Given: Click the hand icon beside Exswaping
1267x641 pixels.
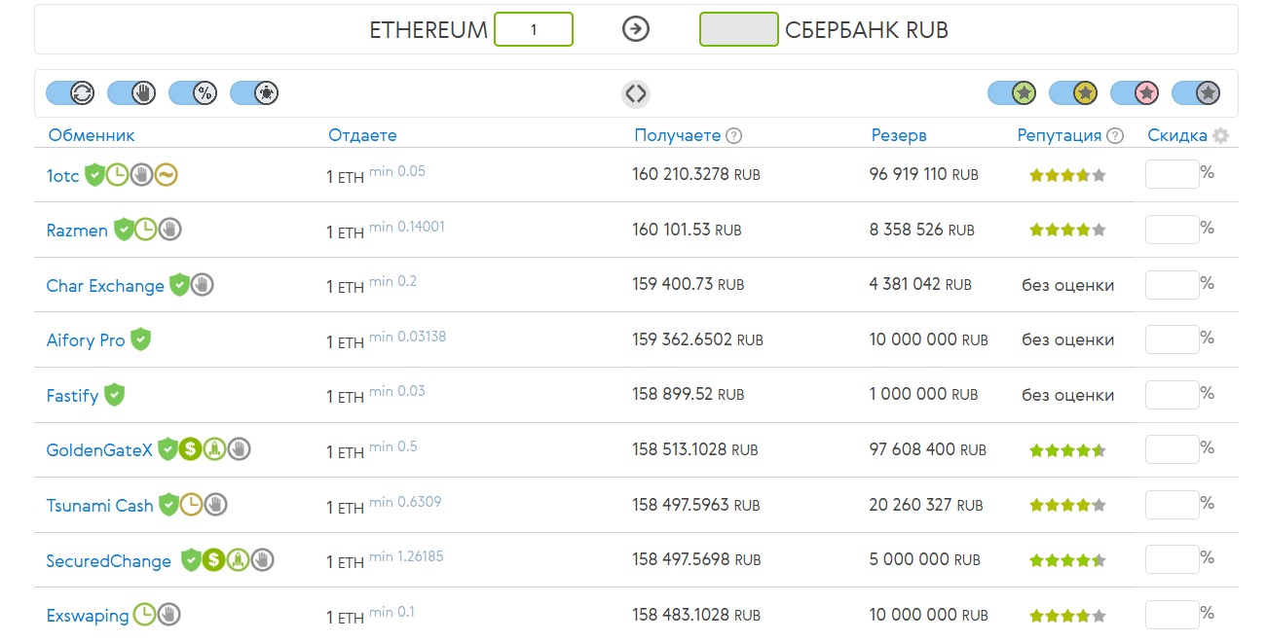Looking at the screenshot, I should pyautogui.click(x=169, y=615).
